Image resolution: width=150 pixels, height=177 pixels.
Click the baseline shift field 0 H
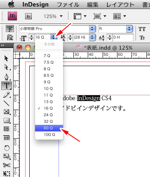click(x=123, y=37)
